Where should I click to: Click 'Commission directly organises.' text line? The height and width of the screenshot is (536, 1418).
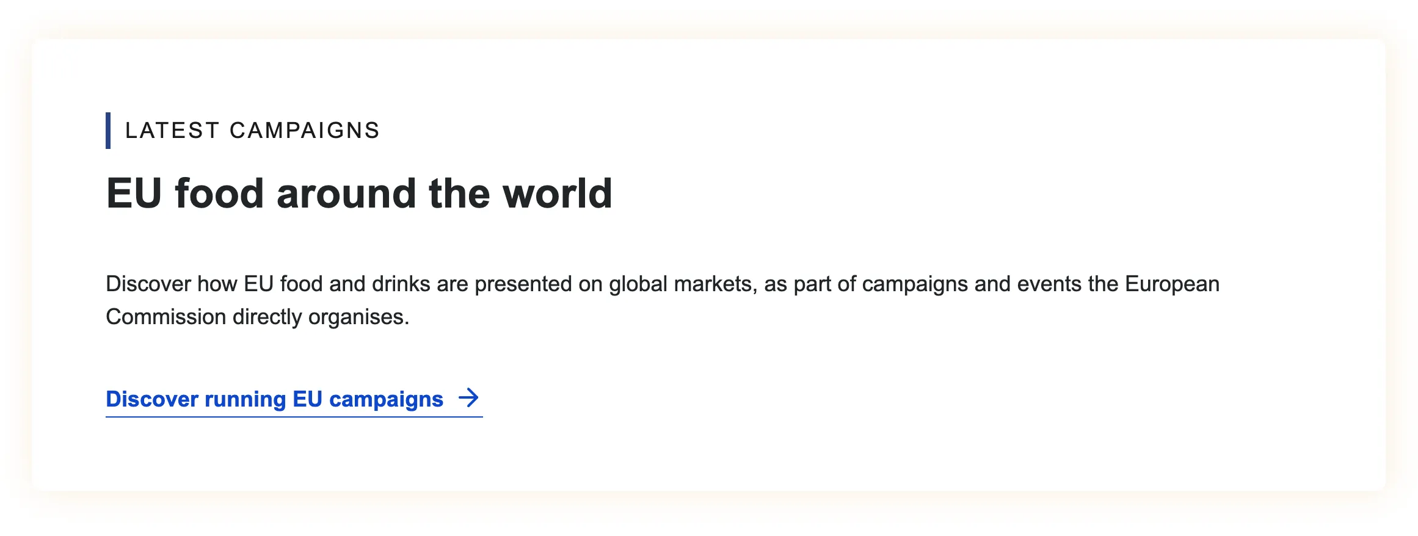257,317
